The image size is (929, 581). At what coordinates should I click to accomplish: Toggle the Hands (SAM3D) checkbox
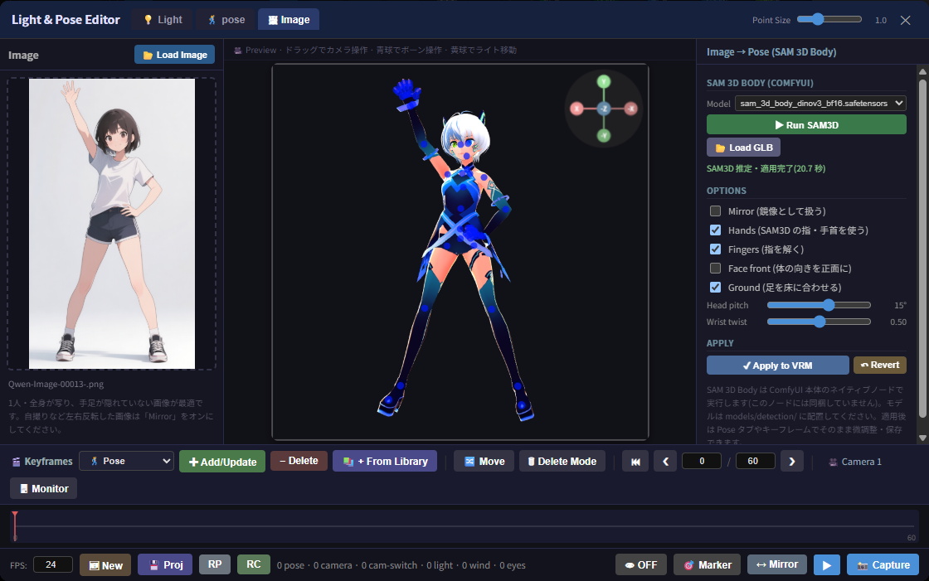click(716, 230)
